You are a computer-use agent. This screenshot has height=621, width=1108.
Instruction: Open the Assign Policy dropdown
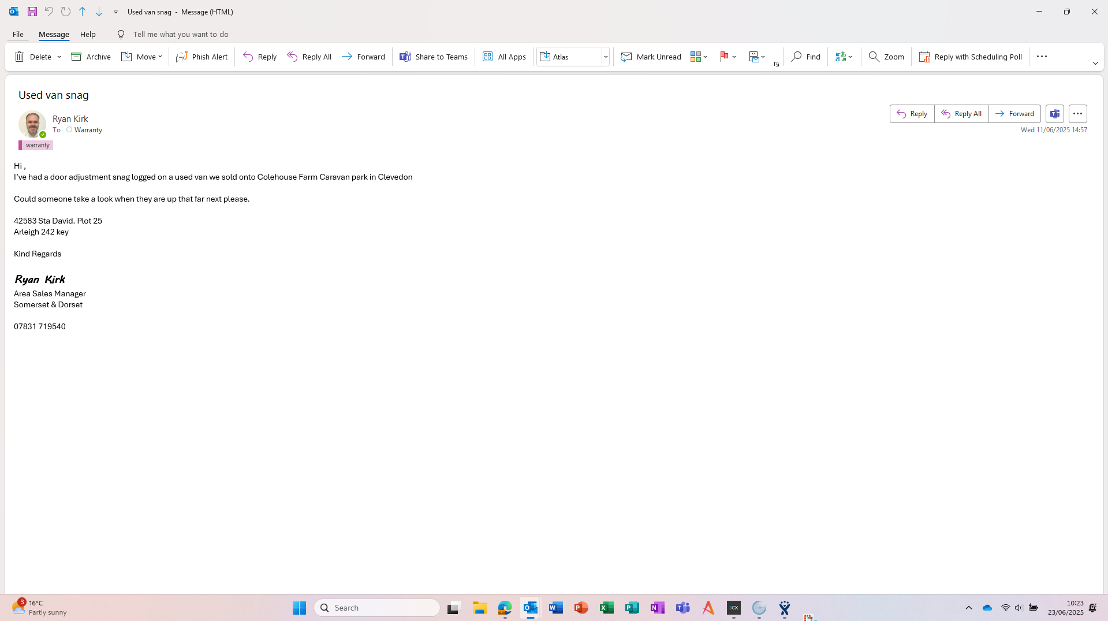757,57
